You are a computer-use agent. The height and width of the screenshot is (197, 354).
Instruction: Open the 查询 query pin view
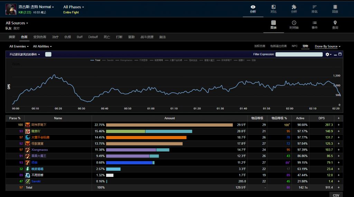[x=335, y=25]
